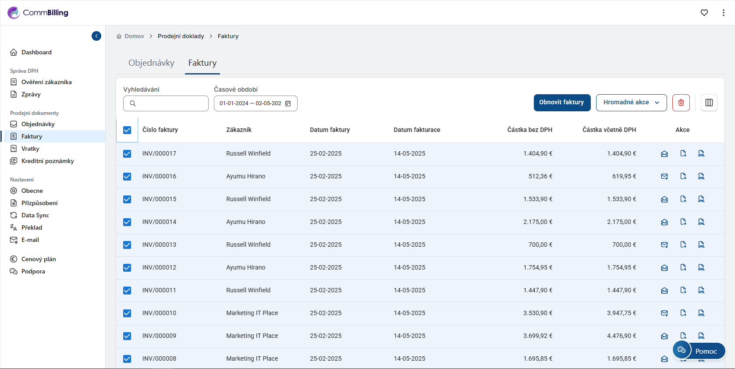Open the Časové období date range picker
The image size is (735, 369).
(255, 103)
